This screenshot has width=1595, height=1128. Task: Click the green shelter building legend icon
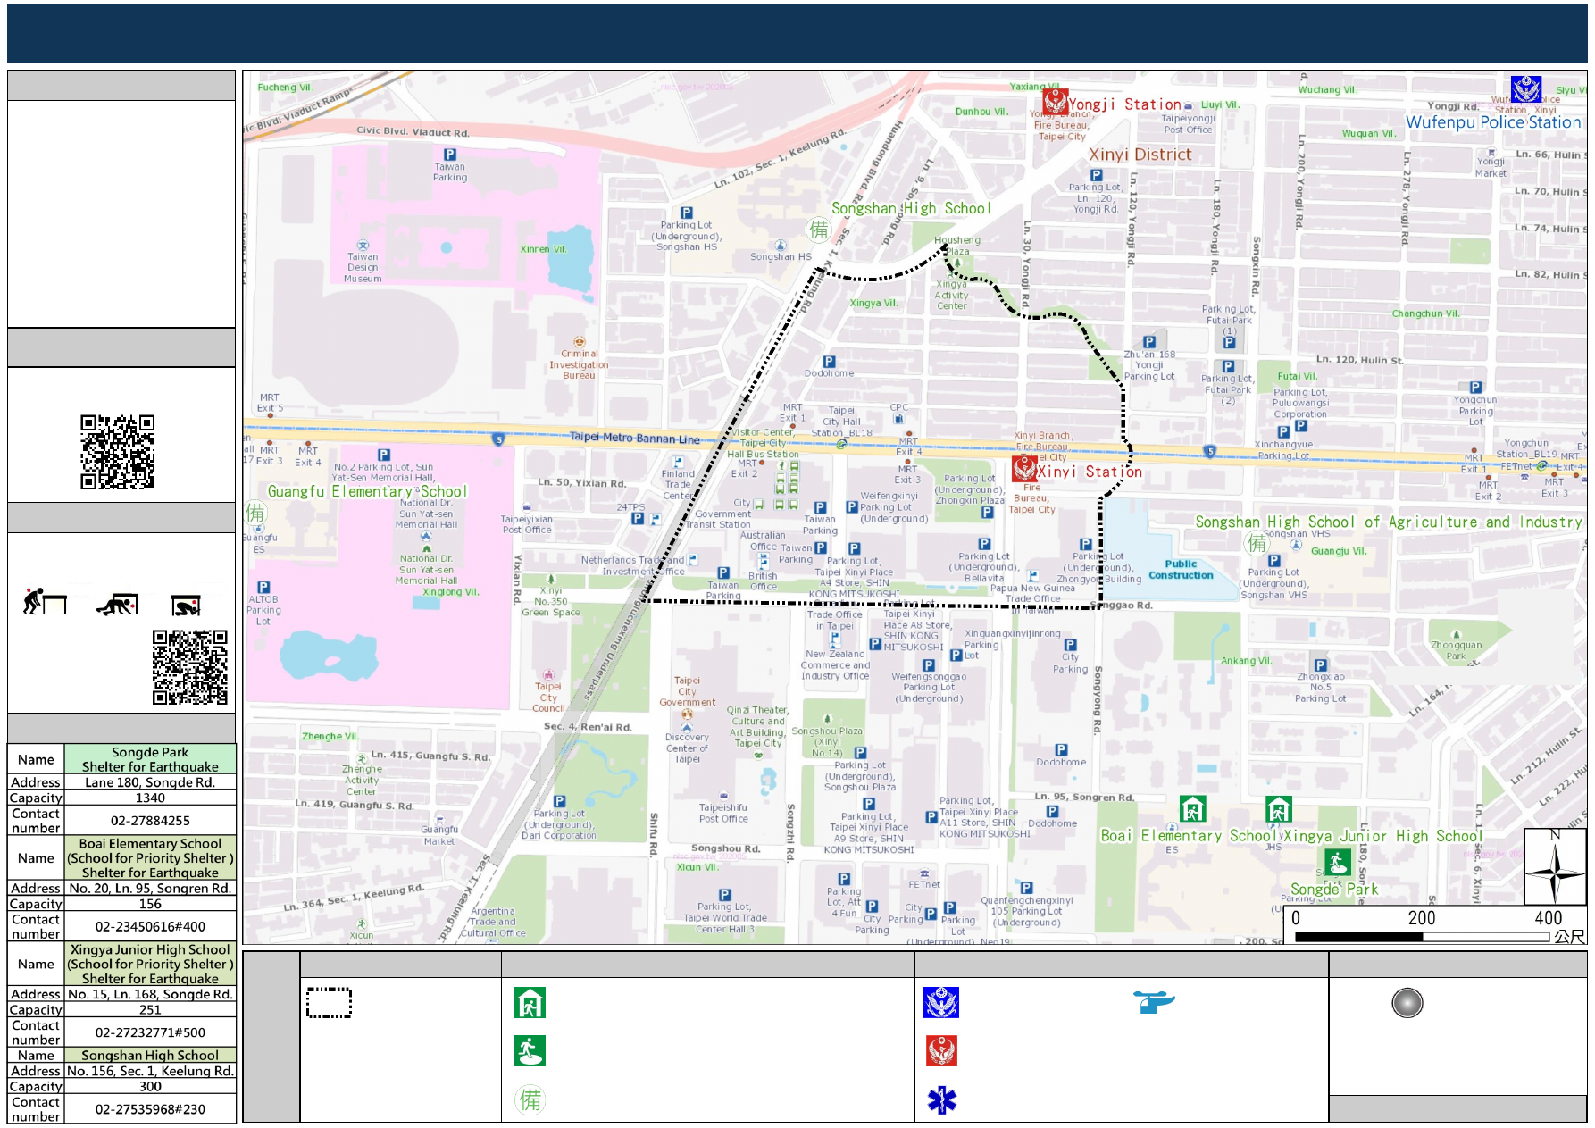click(530, 1003)
